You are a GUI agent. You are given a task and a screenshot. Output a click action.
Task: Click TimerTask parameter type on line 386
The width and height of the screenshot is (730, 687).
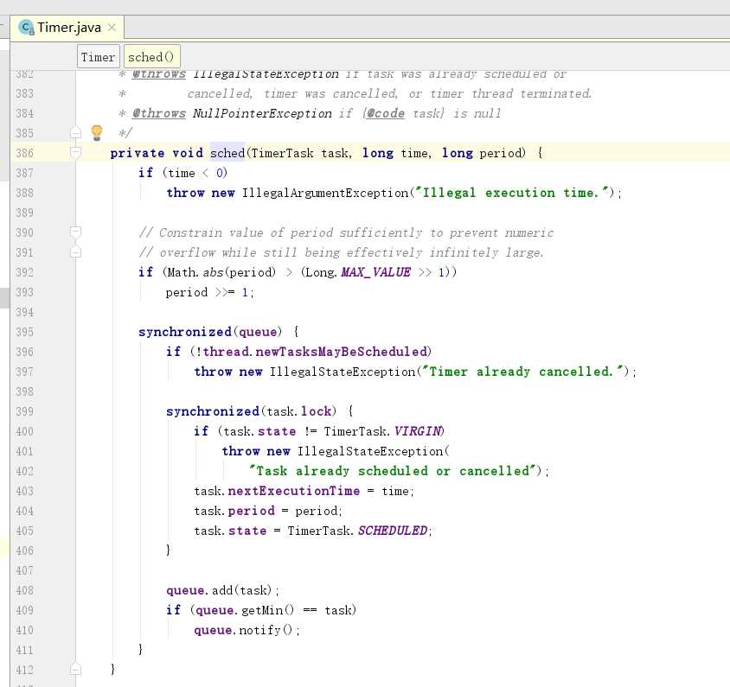click(x=283, y=153)
